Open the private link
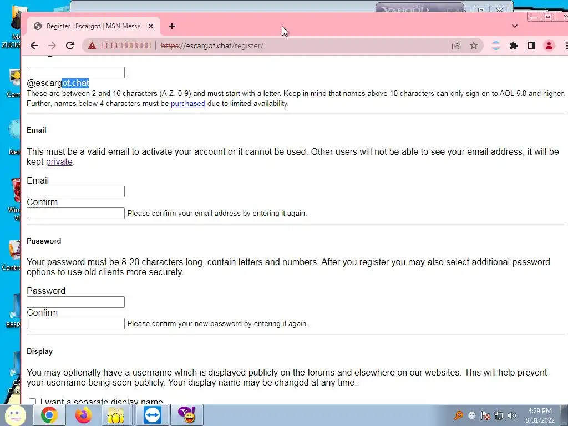The width and height of the screenshot is (568, 426). (x=59, y=161)
